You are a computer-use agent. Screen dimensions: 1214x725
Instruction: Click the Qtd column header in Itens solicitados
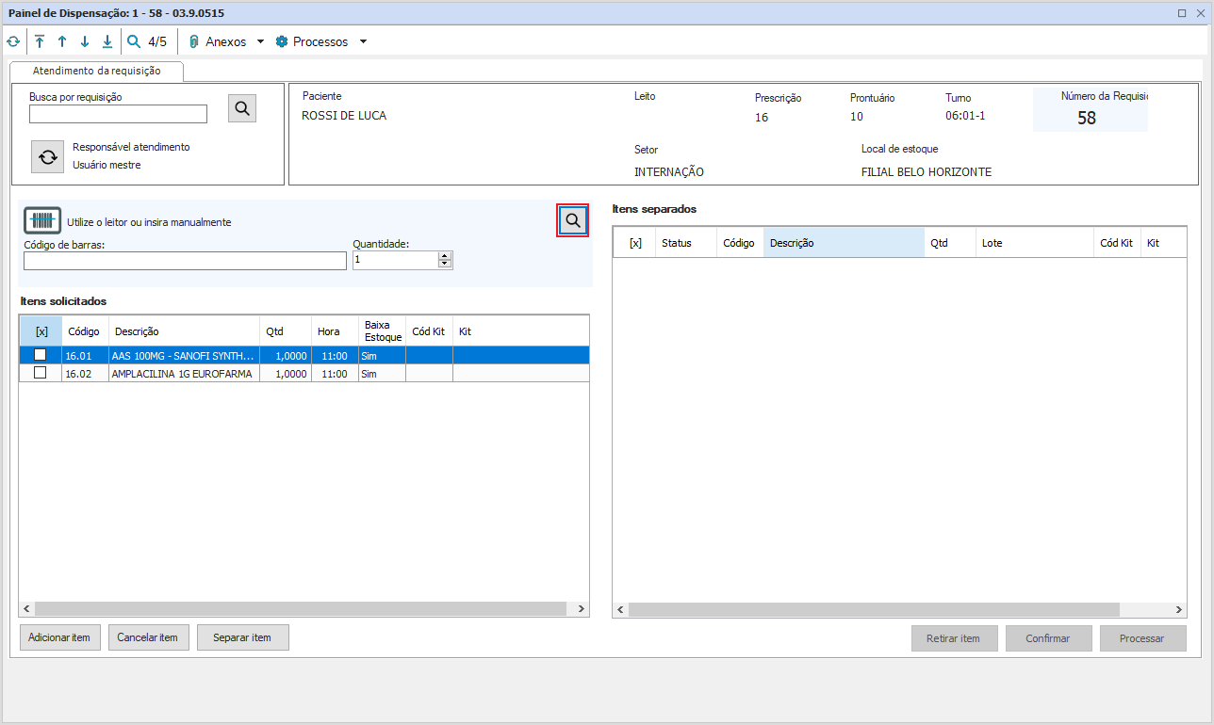(286, 331)
